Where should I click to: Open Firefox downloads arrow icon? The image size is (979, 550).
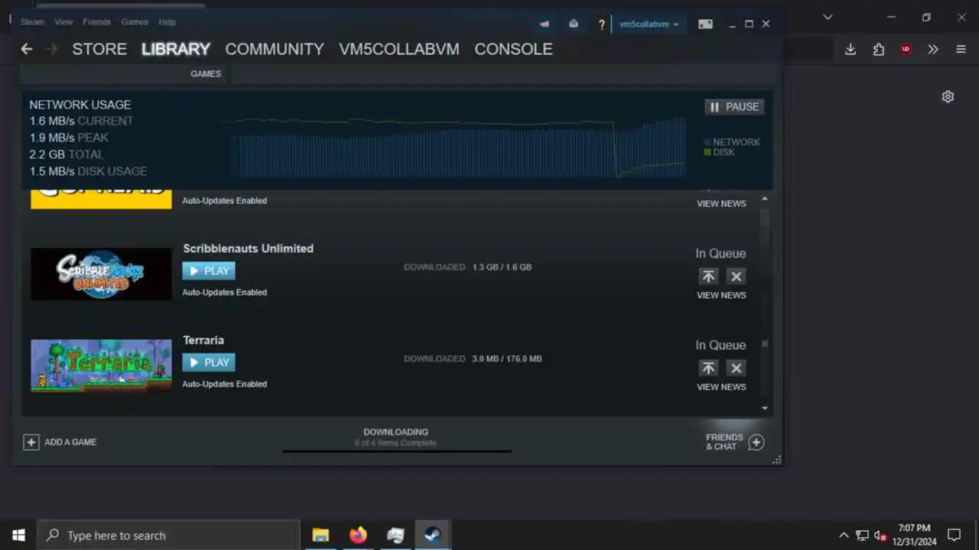click(x=851, y=49)
